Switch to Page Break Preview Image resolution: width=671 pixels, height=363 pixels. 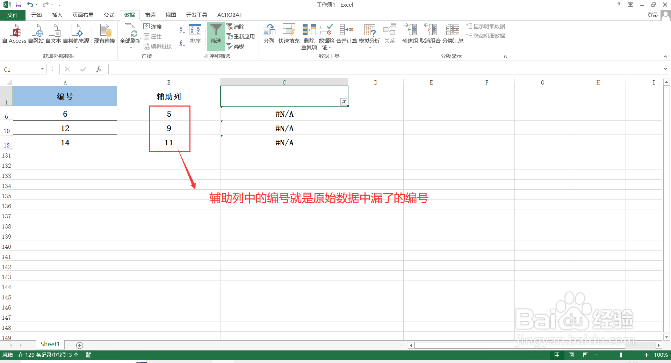586,355
